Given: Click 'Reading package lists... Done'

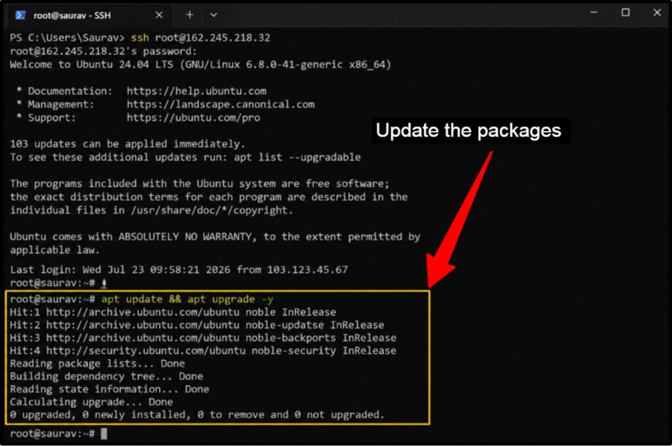Looking at the screenshot, I should pyautogui.click(x=97, y=363).
